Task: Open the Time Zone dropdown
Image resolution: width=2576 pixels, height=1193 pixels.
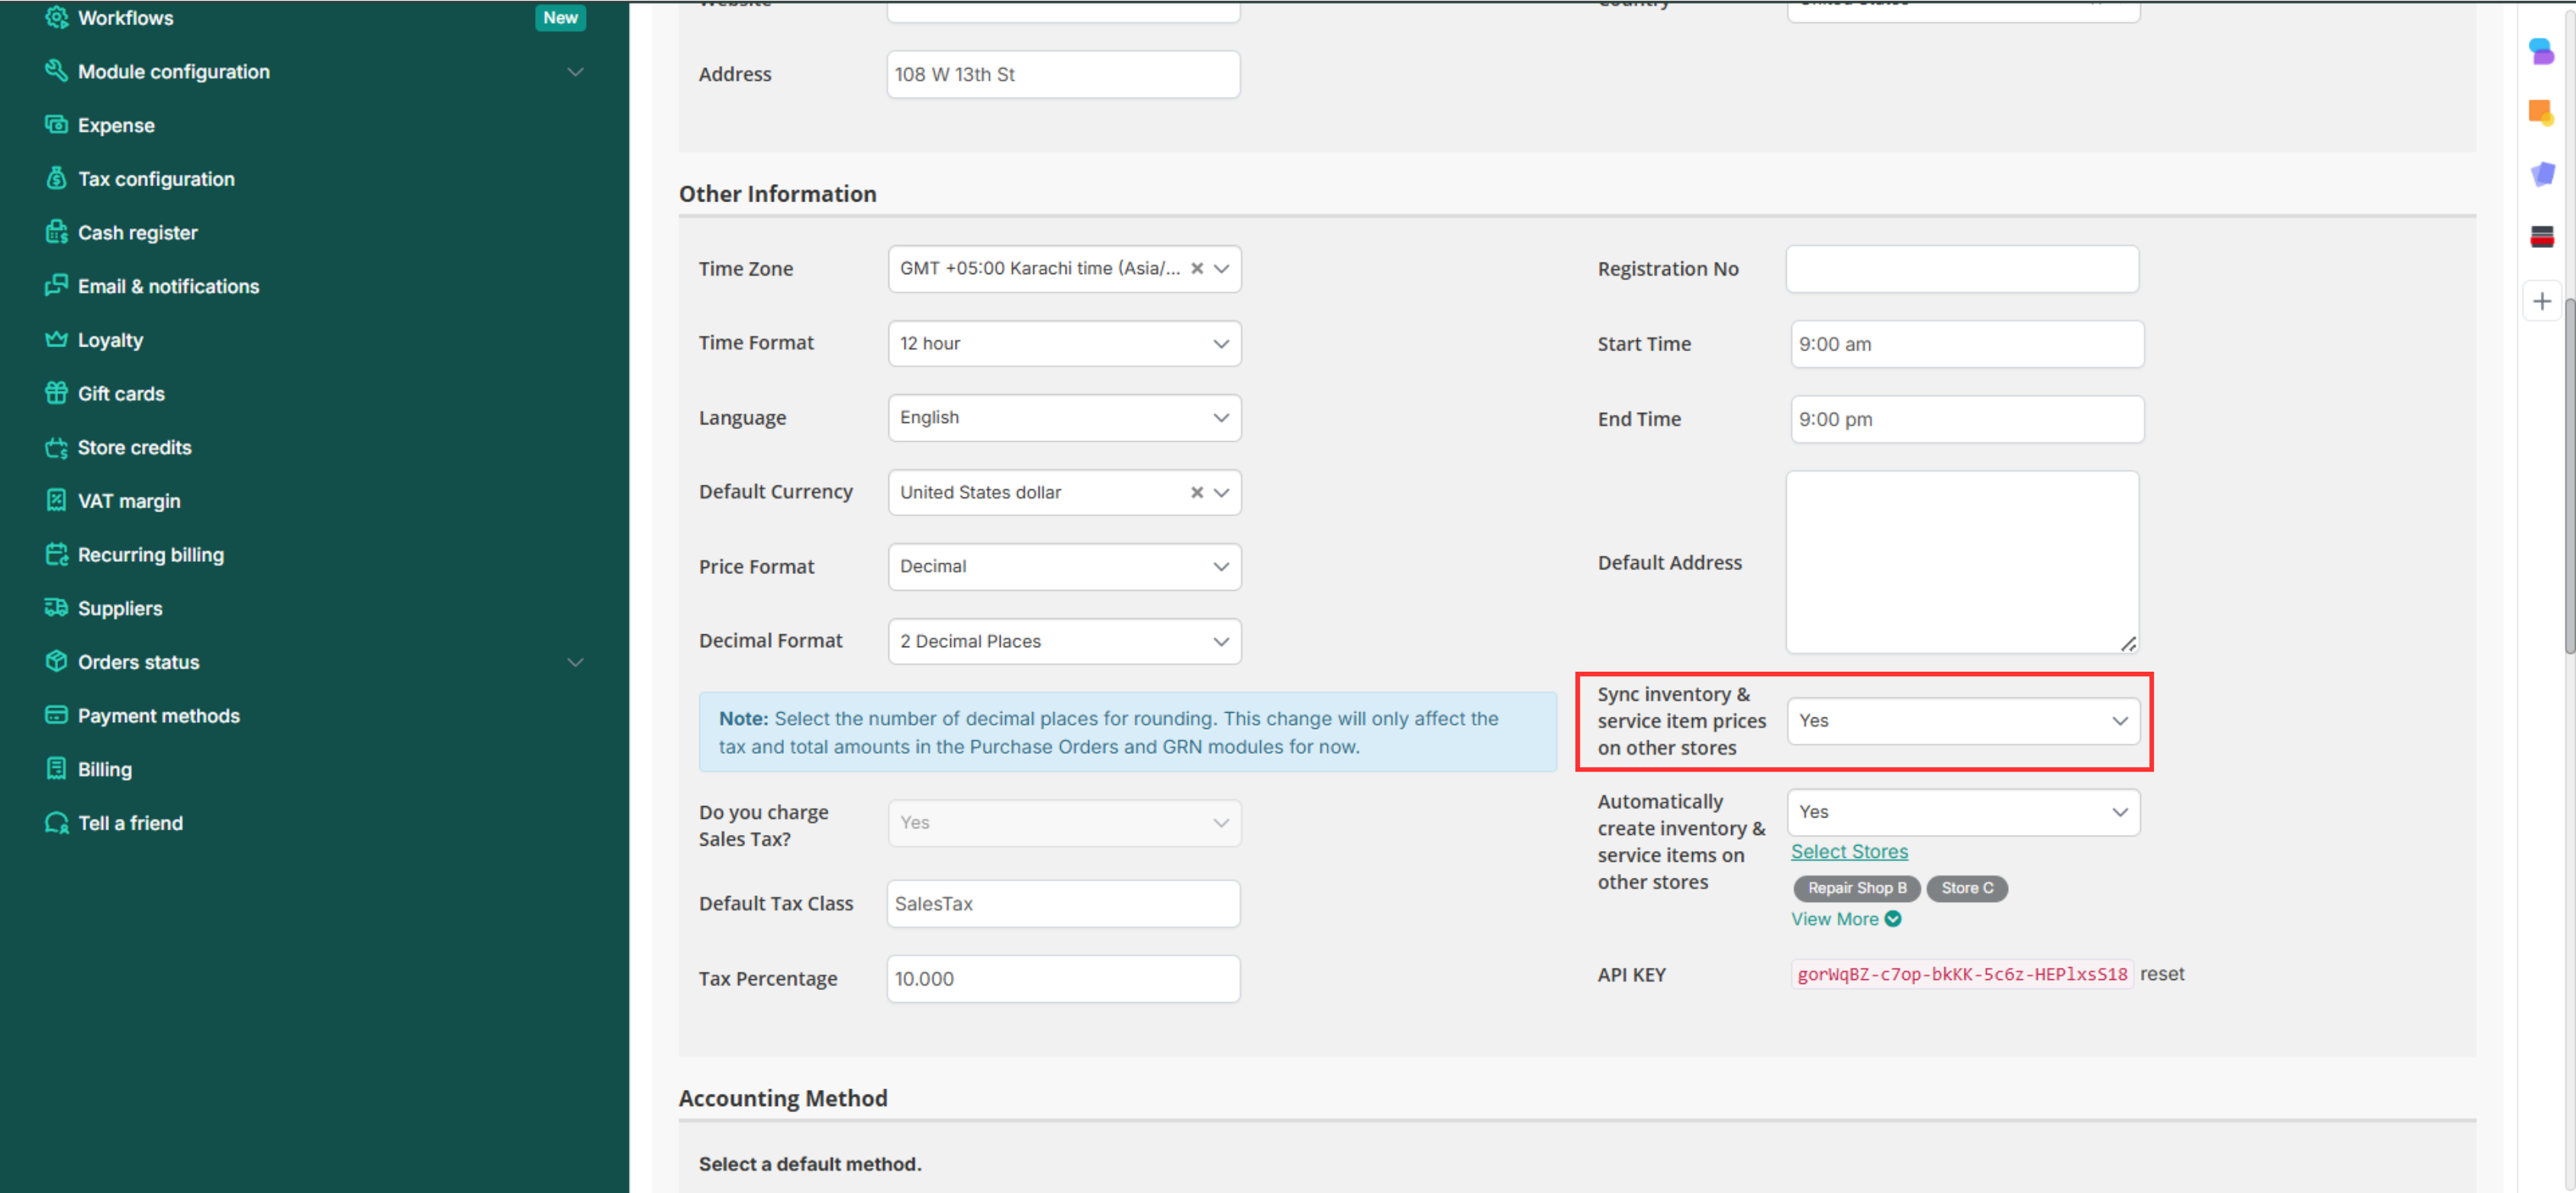Action: 1064,269
